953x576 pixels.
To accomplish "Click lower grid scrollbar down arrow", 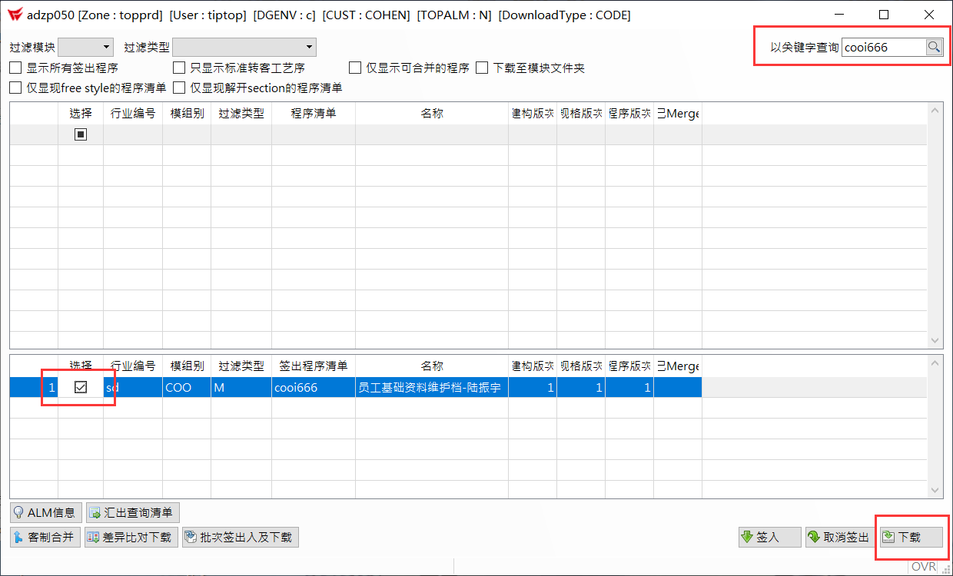I will [935, 489].
